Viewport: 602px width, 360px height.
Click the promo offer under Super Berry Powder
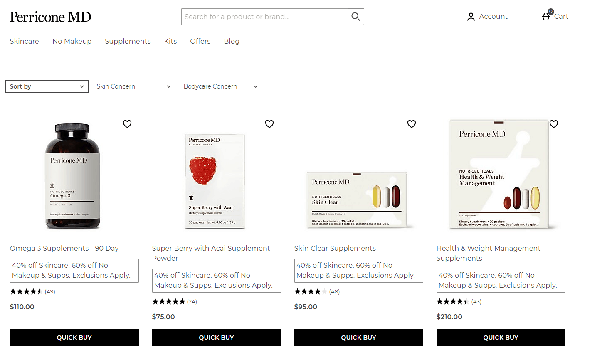217,281
